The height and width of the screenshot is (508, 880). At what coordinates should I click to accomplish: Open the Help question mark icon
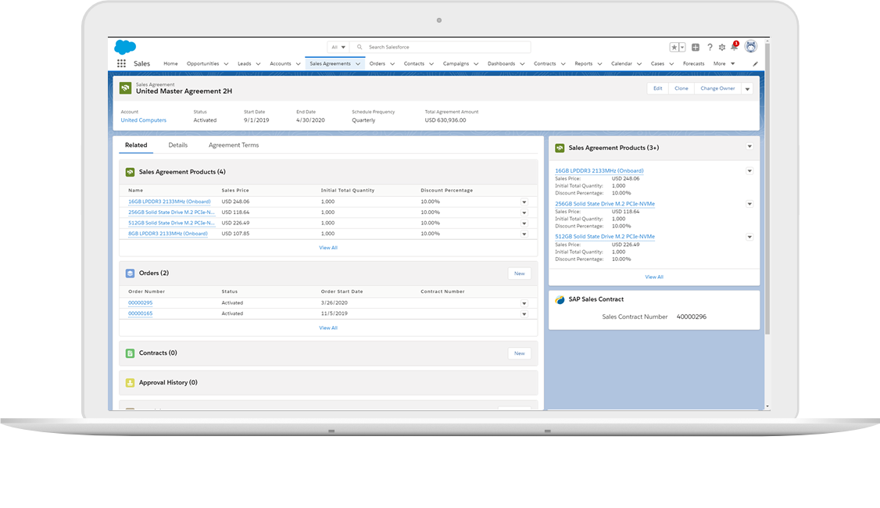point(710,47)
